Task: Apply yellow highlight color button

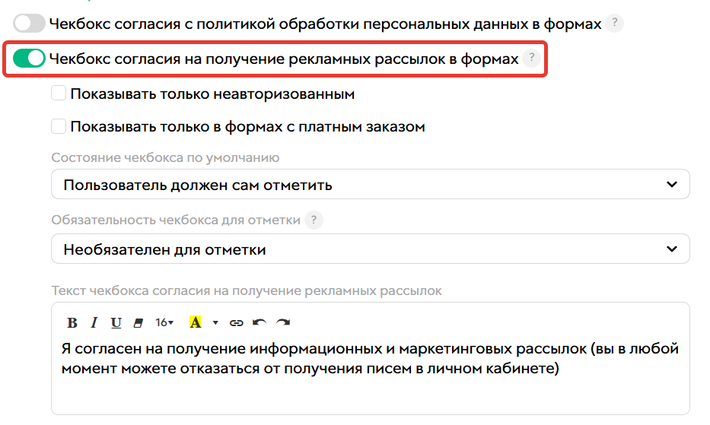Action: pyautogui.click(x=195, y=322)
